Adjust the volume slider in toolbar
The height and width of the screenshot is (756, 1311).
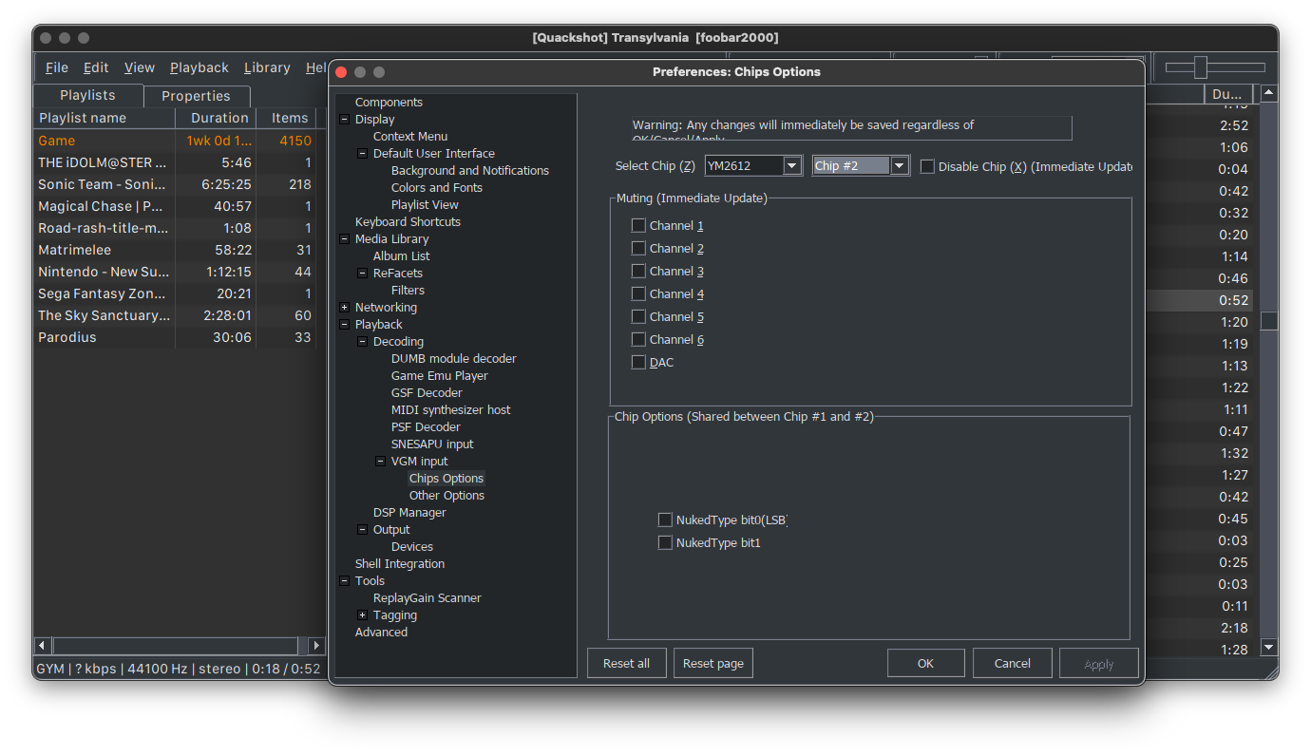1201,67
